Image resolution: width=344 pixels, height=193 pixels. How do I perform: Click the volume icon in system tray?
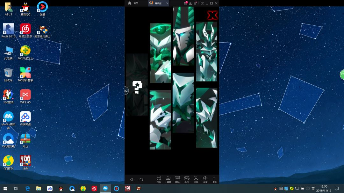click(x=307, y=189)
